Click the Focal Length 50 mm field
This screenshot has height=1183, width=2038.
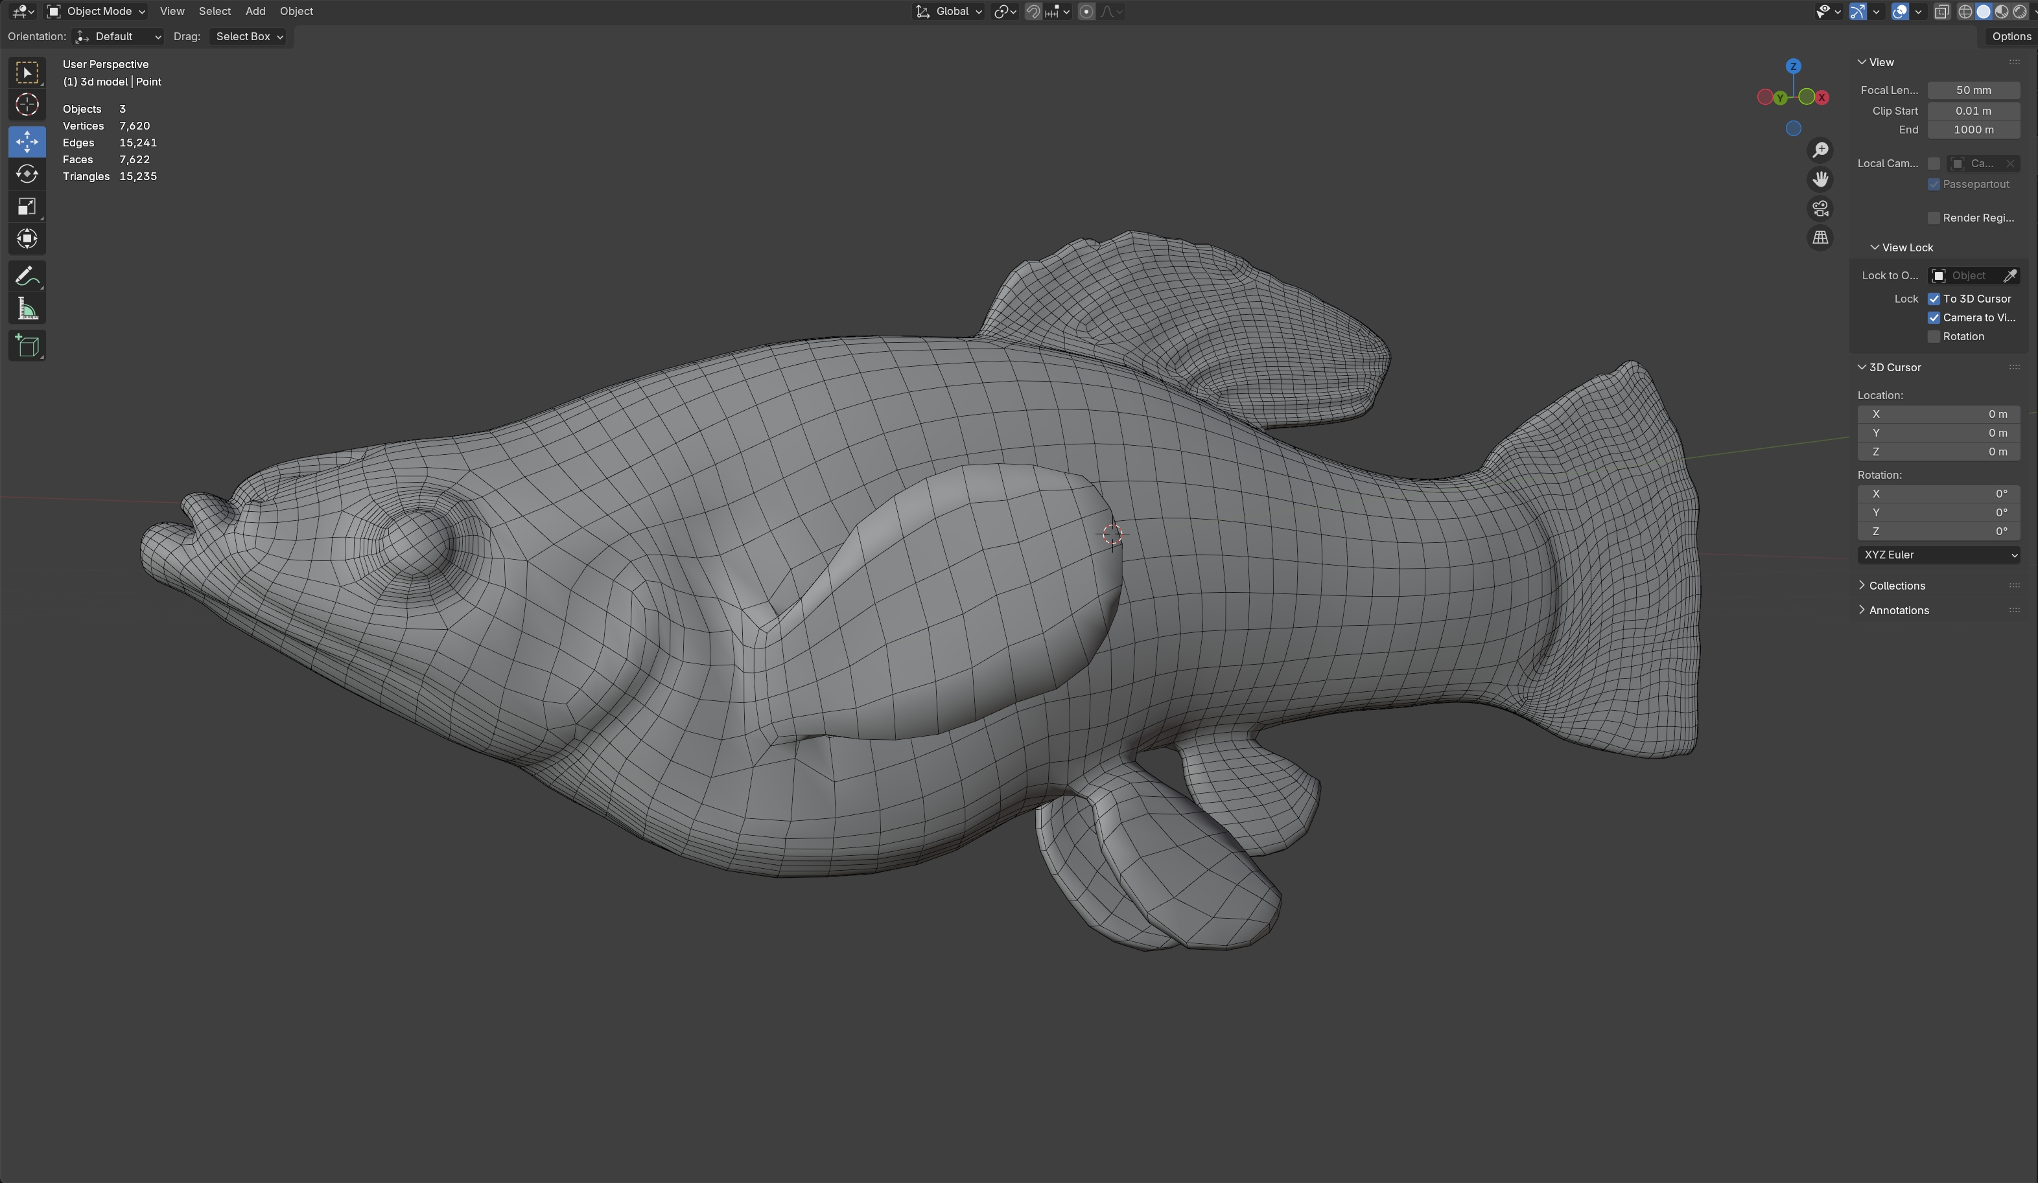point(1973,91)
